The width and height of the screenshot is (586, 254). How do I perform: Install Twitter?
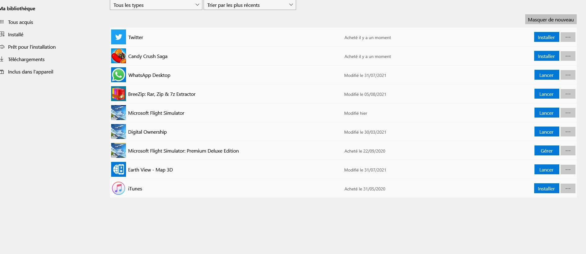[547, 37]
